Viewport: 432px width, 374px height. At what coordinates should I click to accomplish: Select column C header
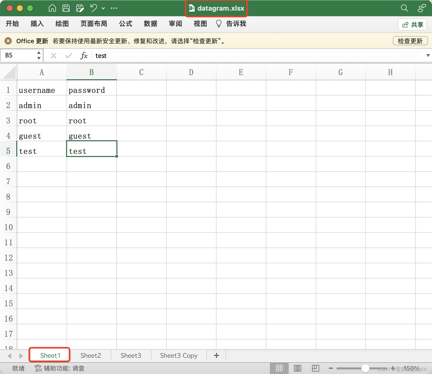pos(141,72)
